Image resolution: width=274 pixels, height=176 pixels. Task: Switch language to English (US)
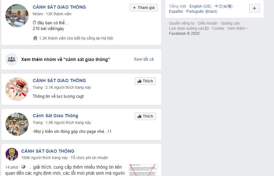coord(200,6)
